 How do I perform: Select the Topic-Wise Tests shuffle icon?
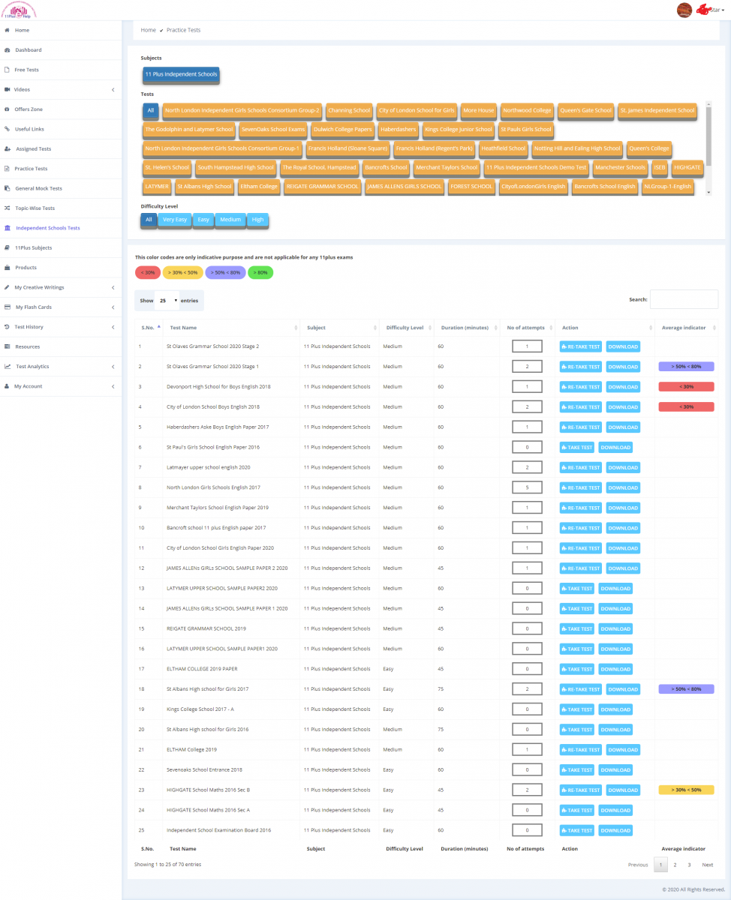(x=8, y=208)
